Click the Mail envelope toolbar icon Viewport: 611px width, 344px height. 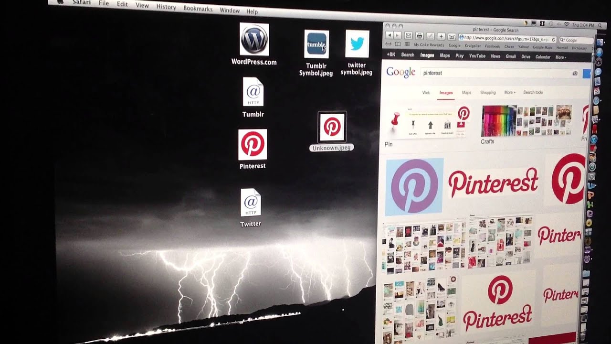pos(409,36)
